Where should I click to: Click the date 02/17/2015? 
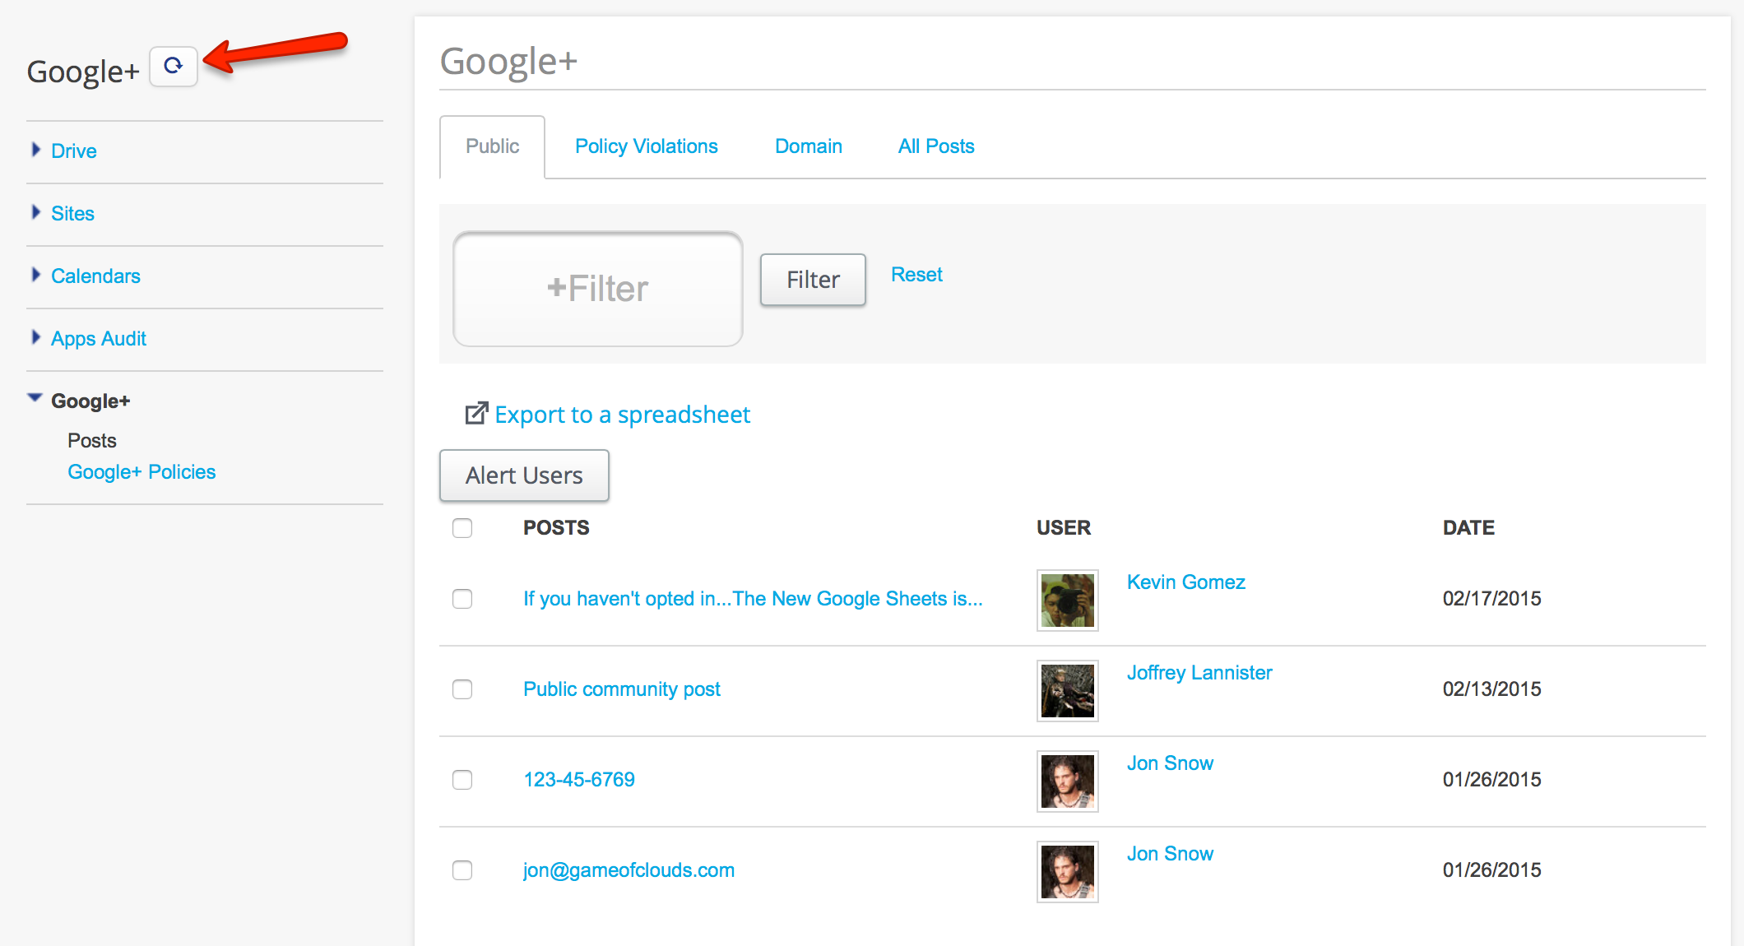click(1492, 599)
